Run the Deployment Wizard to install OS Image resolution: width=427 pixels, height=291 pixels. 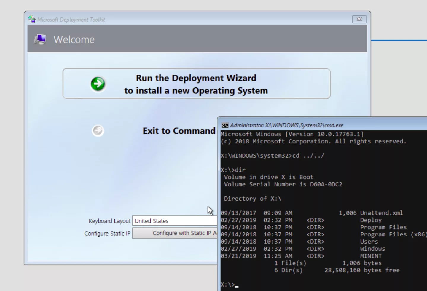pyautogui.click(x=196, y=84)
